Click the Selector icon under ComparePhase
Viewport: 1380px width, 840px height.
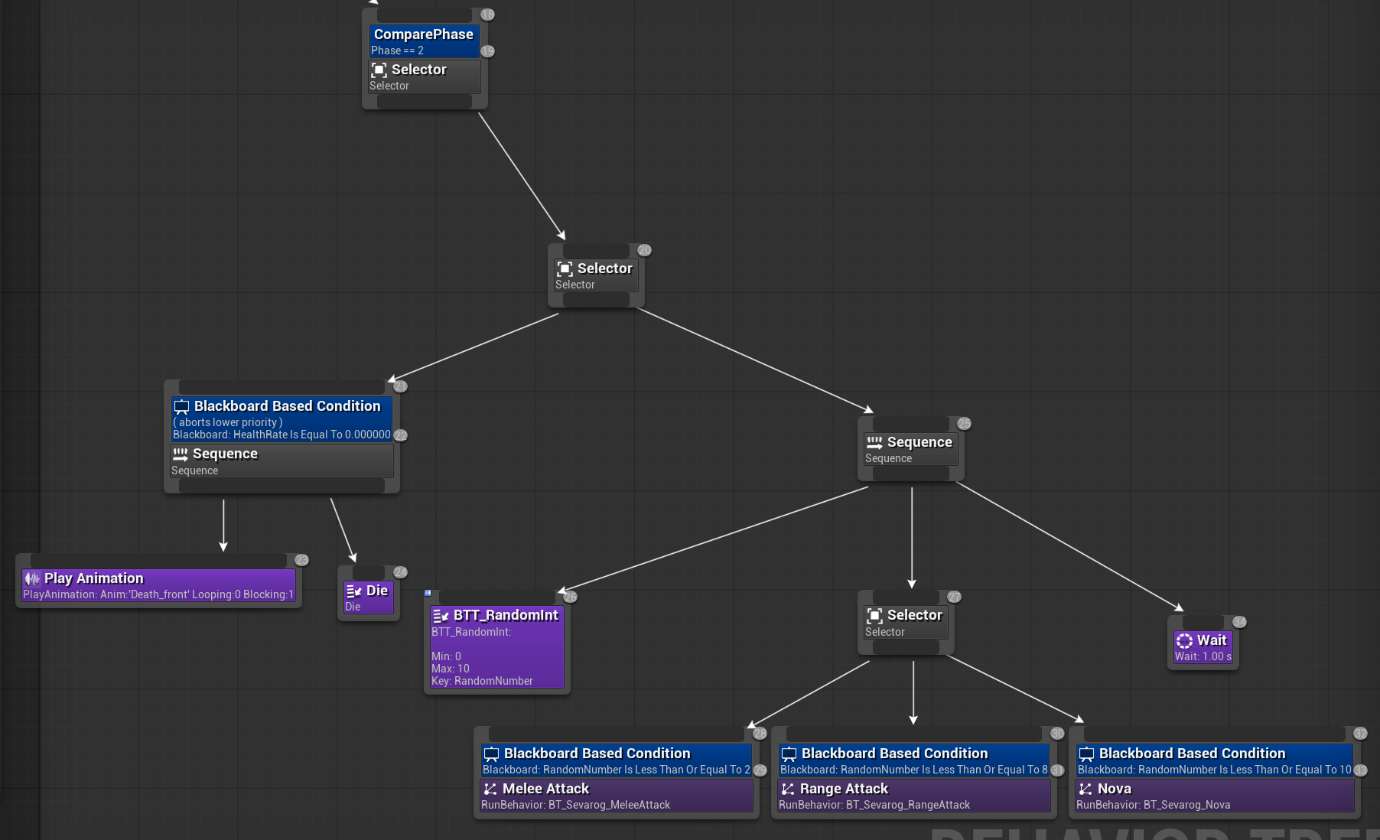tap(379, 70)
